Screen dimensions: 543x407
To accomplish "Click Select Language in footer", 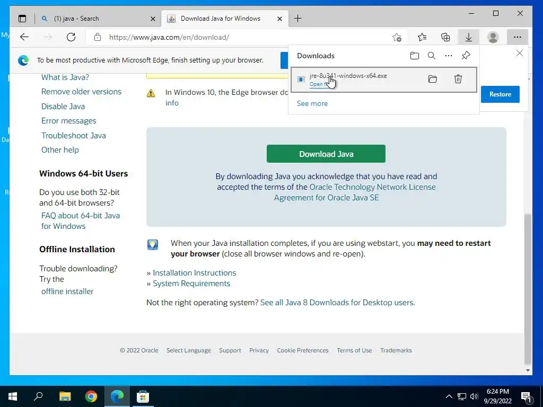I will coord(188,350).
